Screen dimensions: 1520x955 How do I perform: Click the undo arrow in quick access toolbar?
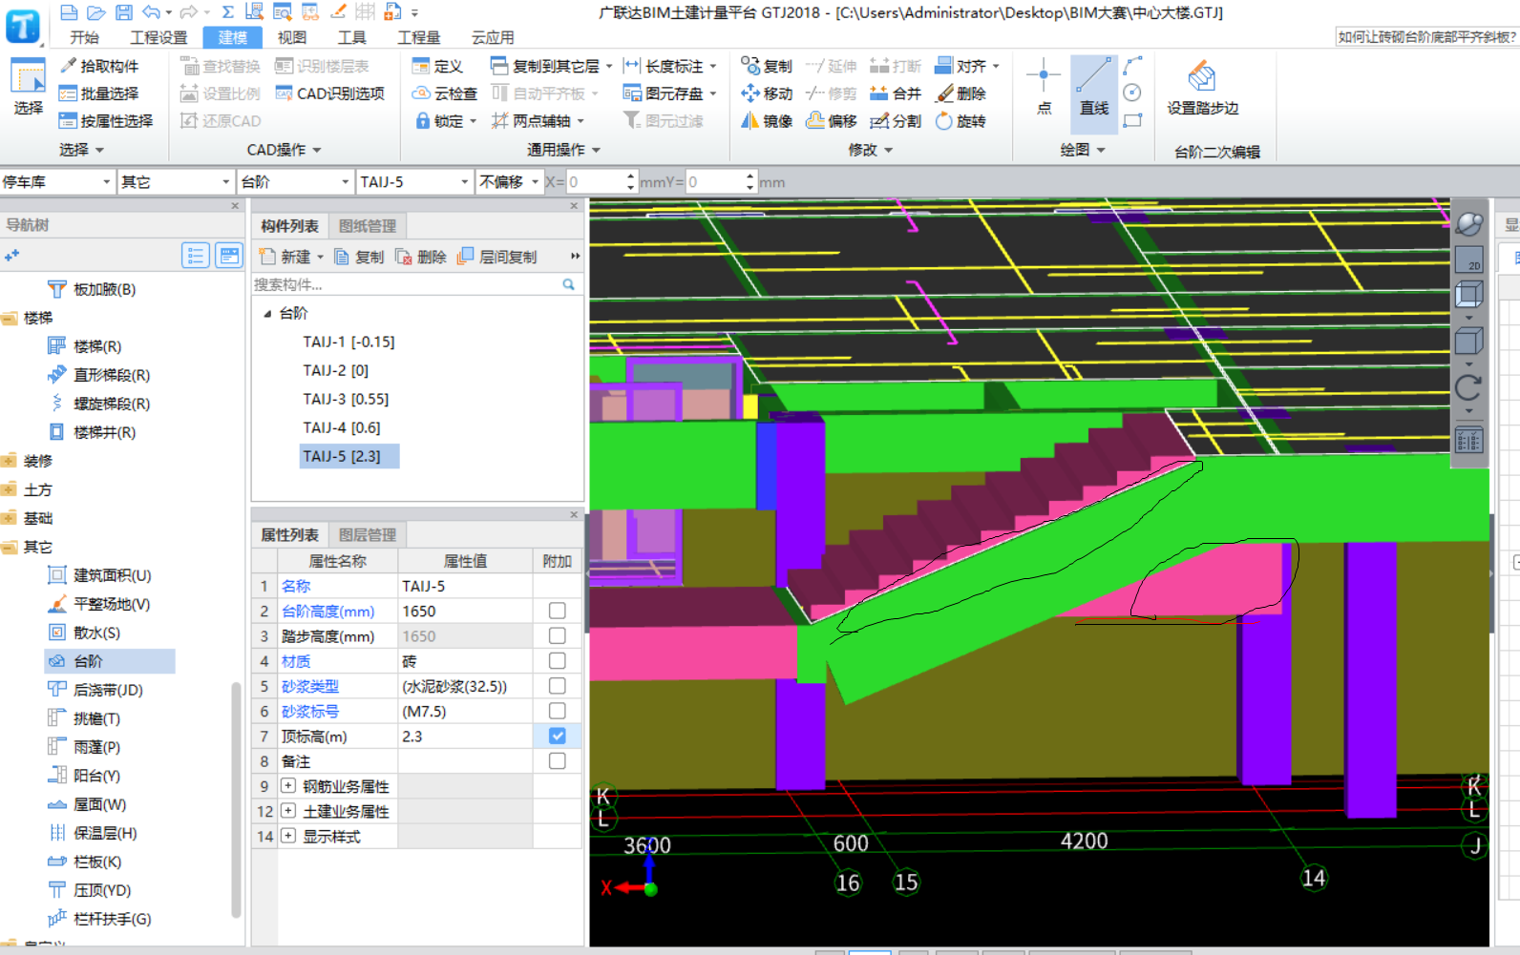[x=151, y=12]
